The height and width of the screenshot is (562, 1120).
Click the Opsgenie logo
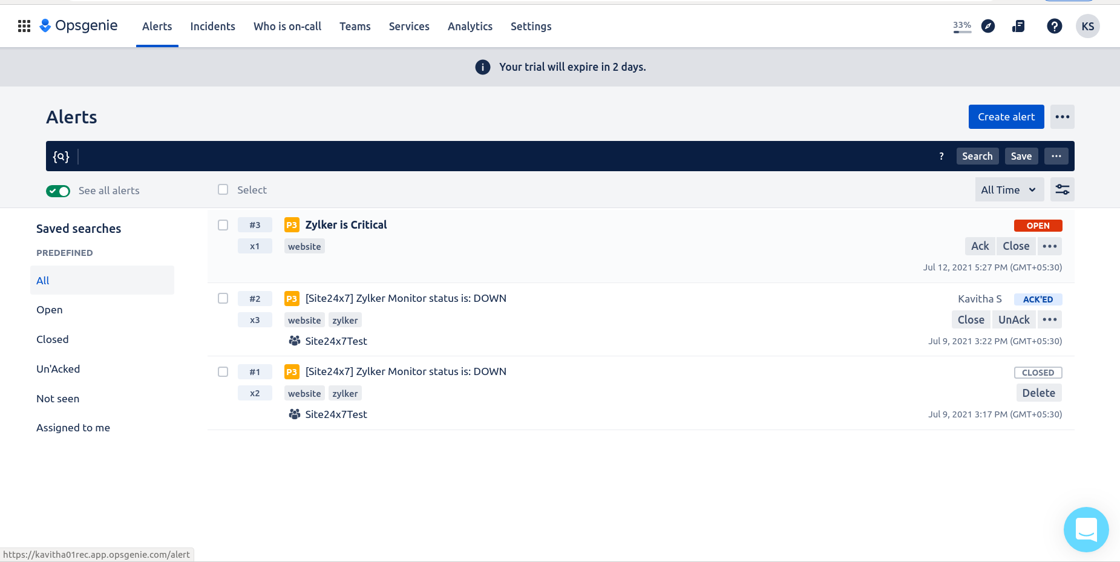(78, 25)
